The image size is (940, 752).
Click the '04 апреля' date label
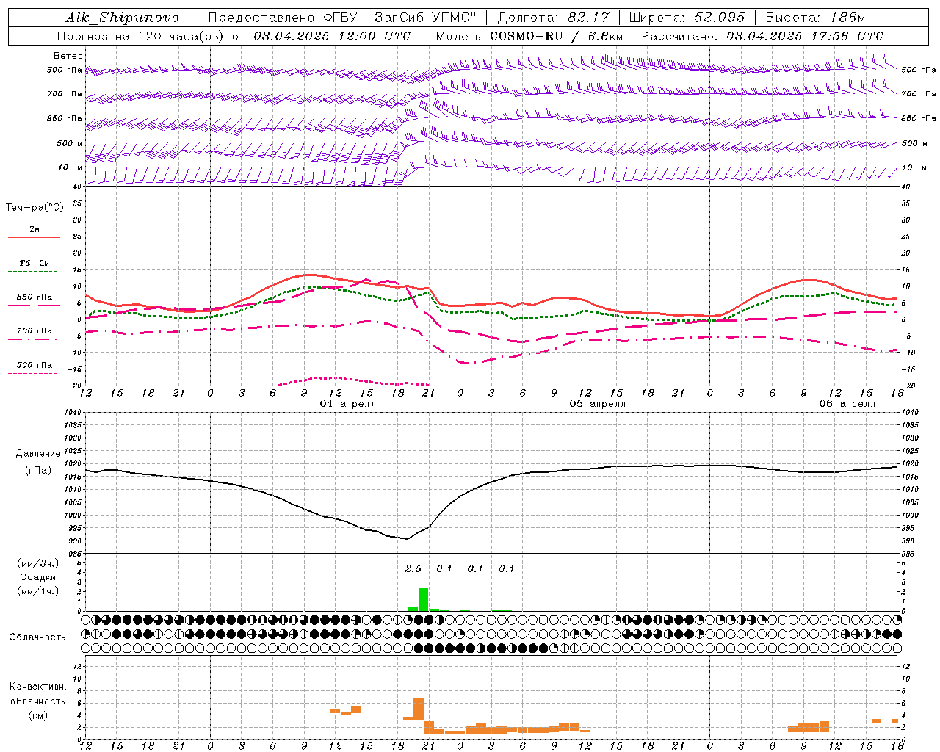tap(348, 404)
